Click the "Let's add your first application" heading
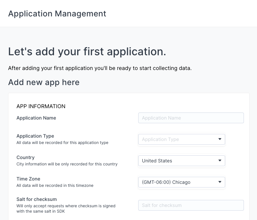The width and height of the screenshot is (257, 220). pos(87,52)
